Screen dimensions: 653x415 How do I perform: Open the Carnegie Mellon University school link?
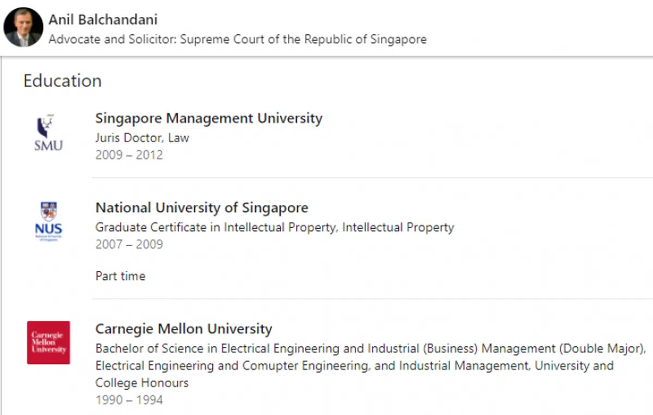(183, 329)
